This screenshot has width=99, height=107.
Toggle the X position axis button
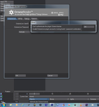coord(1,94)
